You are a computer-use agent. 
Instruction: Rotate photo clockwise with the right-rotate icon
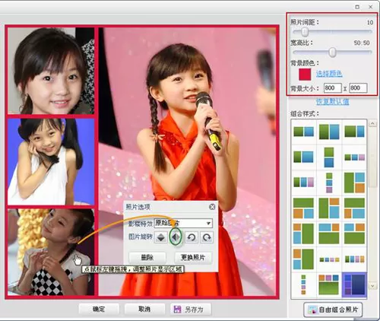pyautogui.click(x=207, y=237)
